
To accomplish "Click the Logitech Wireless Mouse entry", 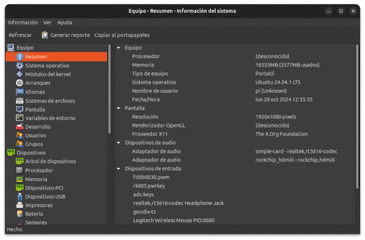I will click(x=174, y=220).
